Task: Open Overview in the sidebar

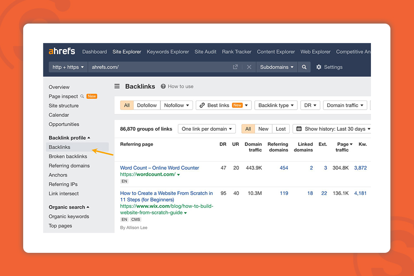Action: click(59, 87)
